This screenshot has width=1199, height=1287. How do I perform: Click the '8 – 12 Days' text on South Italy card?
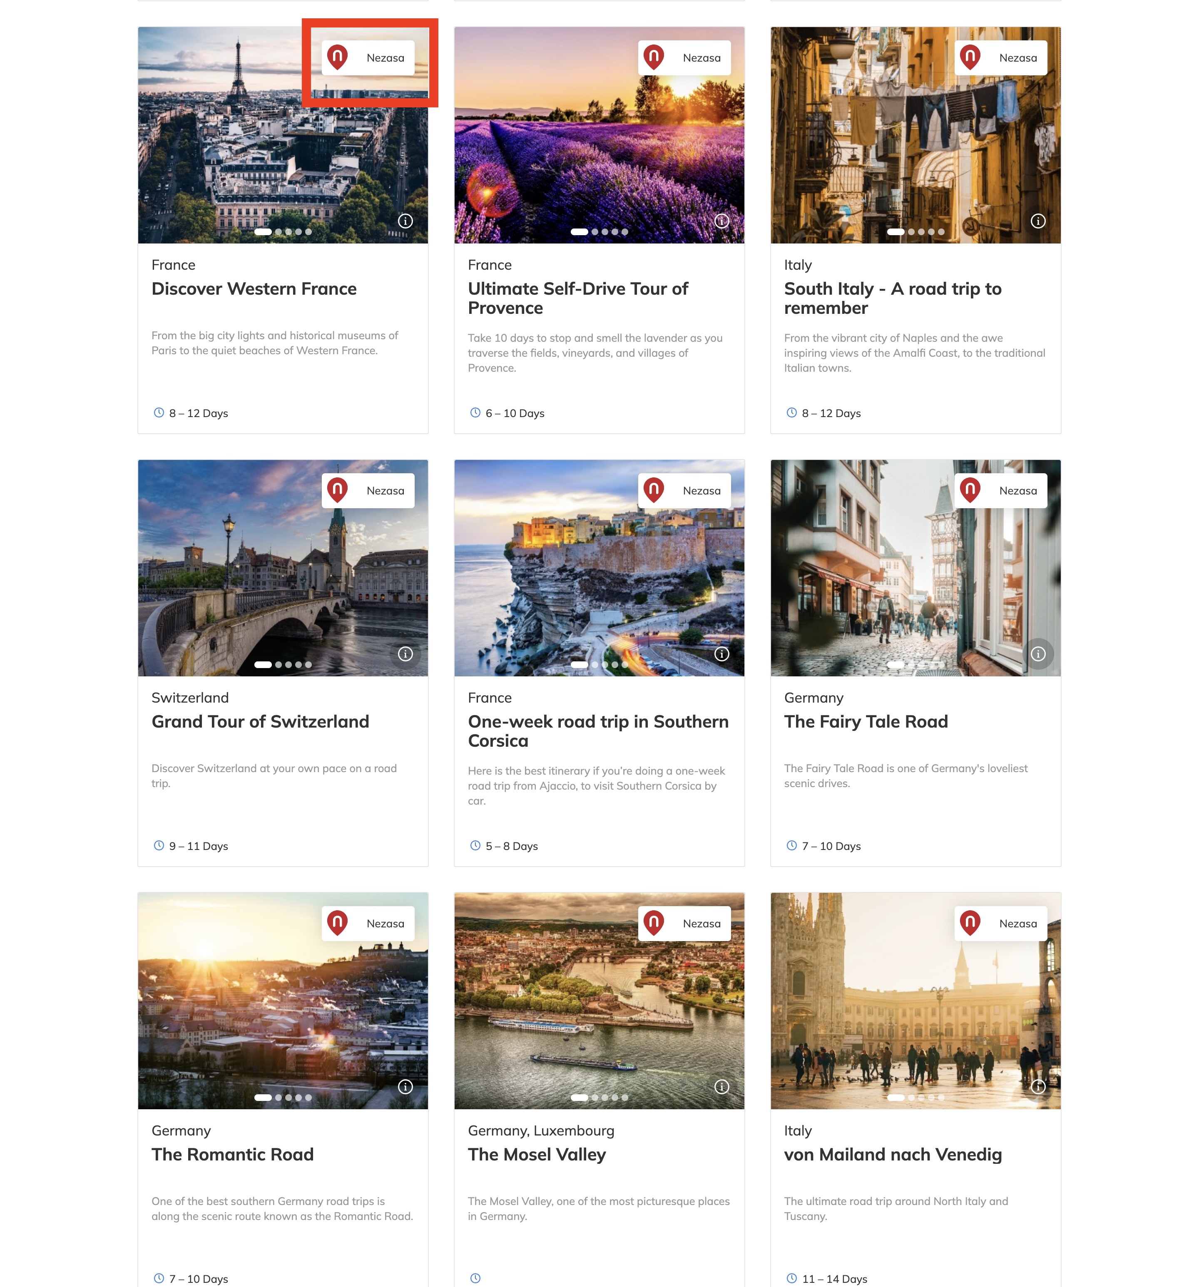click(x=831, y=413)
